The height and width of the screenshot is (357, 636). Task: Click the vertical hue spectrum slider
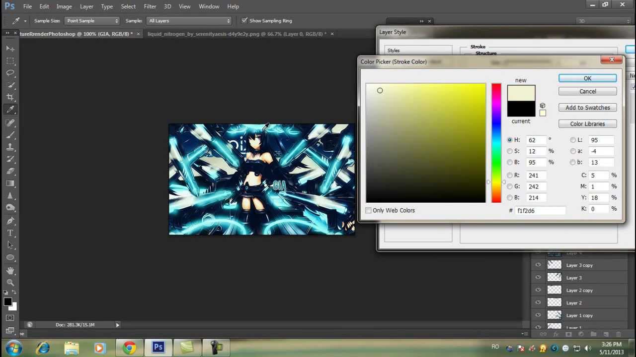(x=496, y=143)
